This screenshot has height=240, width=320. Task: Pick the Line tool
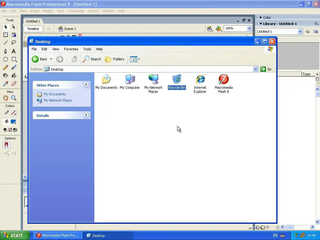click(6, 42)
